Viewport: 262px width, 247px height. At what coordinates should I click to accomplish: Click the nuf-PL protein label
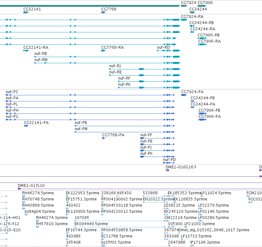coord(12,104)
